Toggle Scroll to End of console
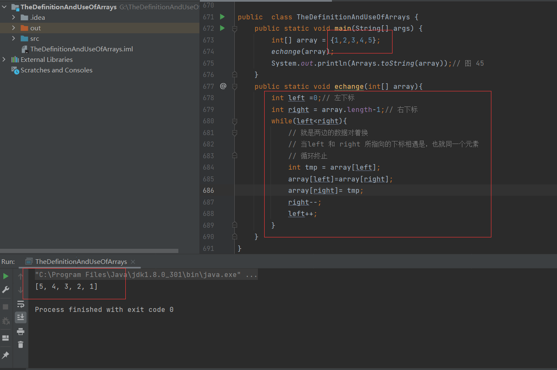 coord(21,317)
